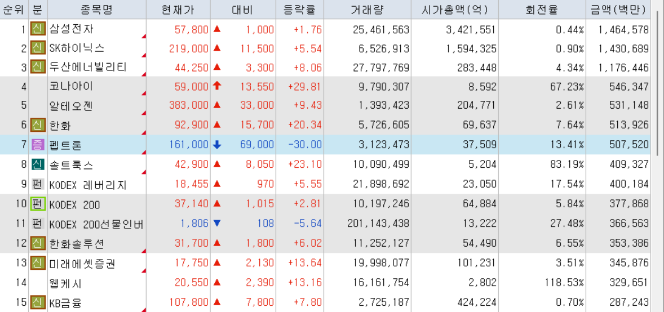
Task: Click the green-outlined 펀 badge beside KODEX 200
Action: [x=38, y=204]
